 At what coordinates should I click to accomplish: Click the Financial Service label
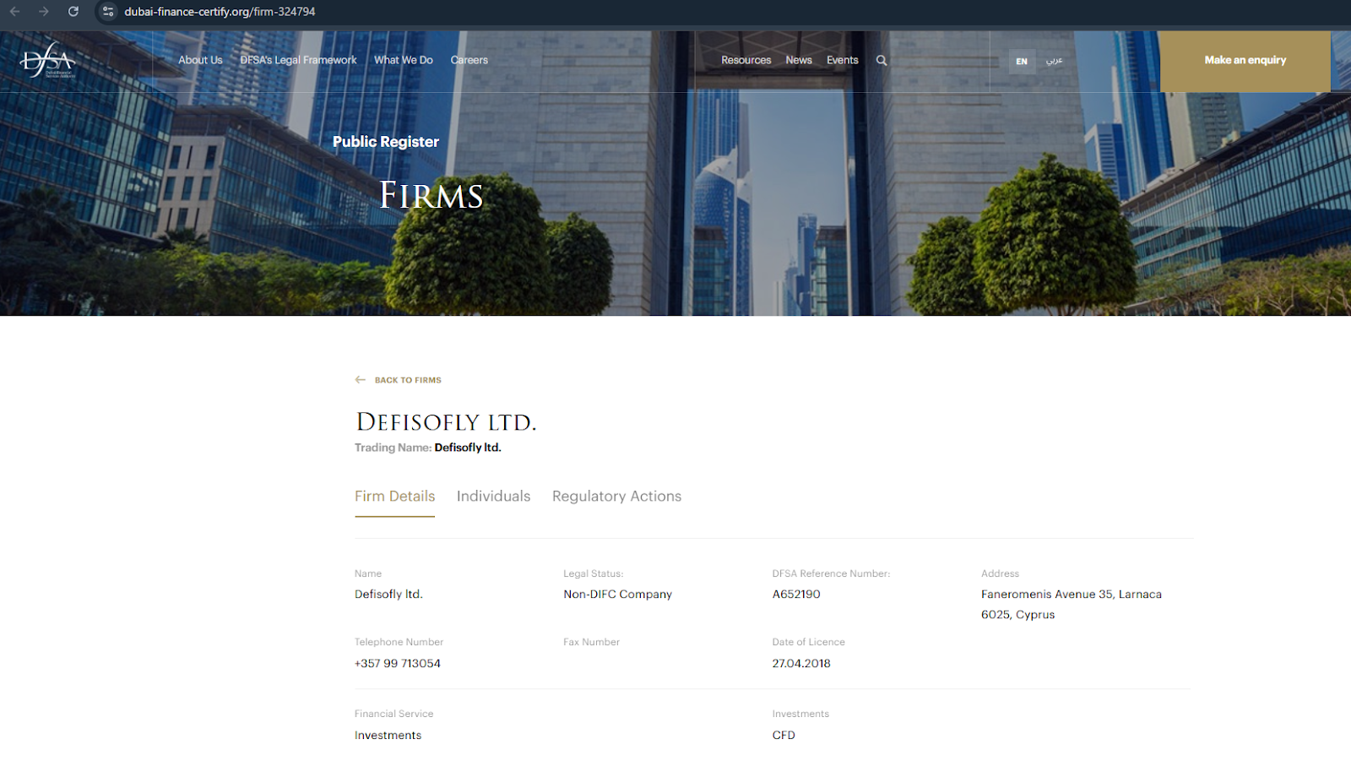point(394,714)
